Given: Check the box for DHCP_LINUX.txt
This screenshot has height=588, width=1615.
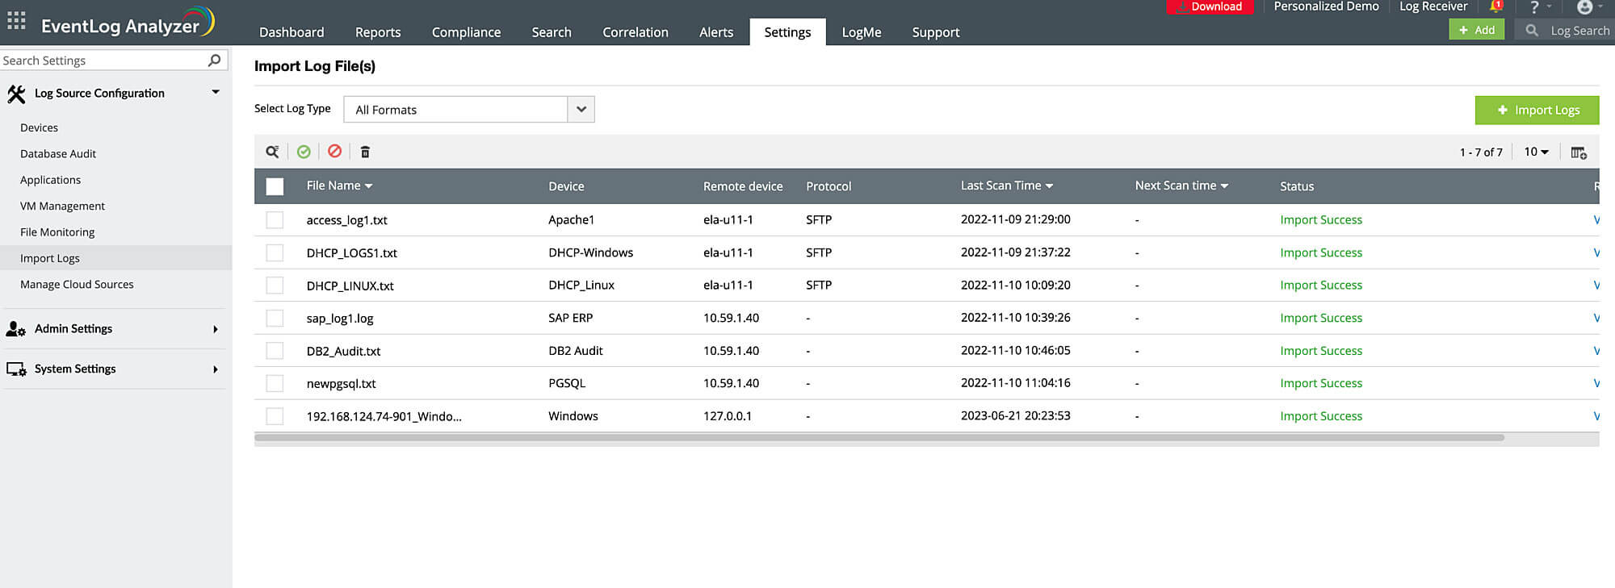Looking at the screenshot, I should point(275,286).
